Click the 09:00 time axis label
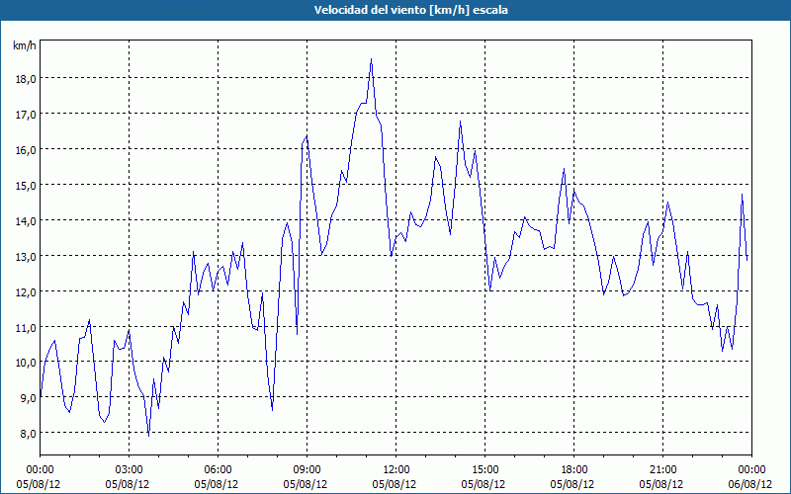Screen dimensions: 791x494 (307, 470)
